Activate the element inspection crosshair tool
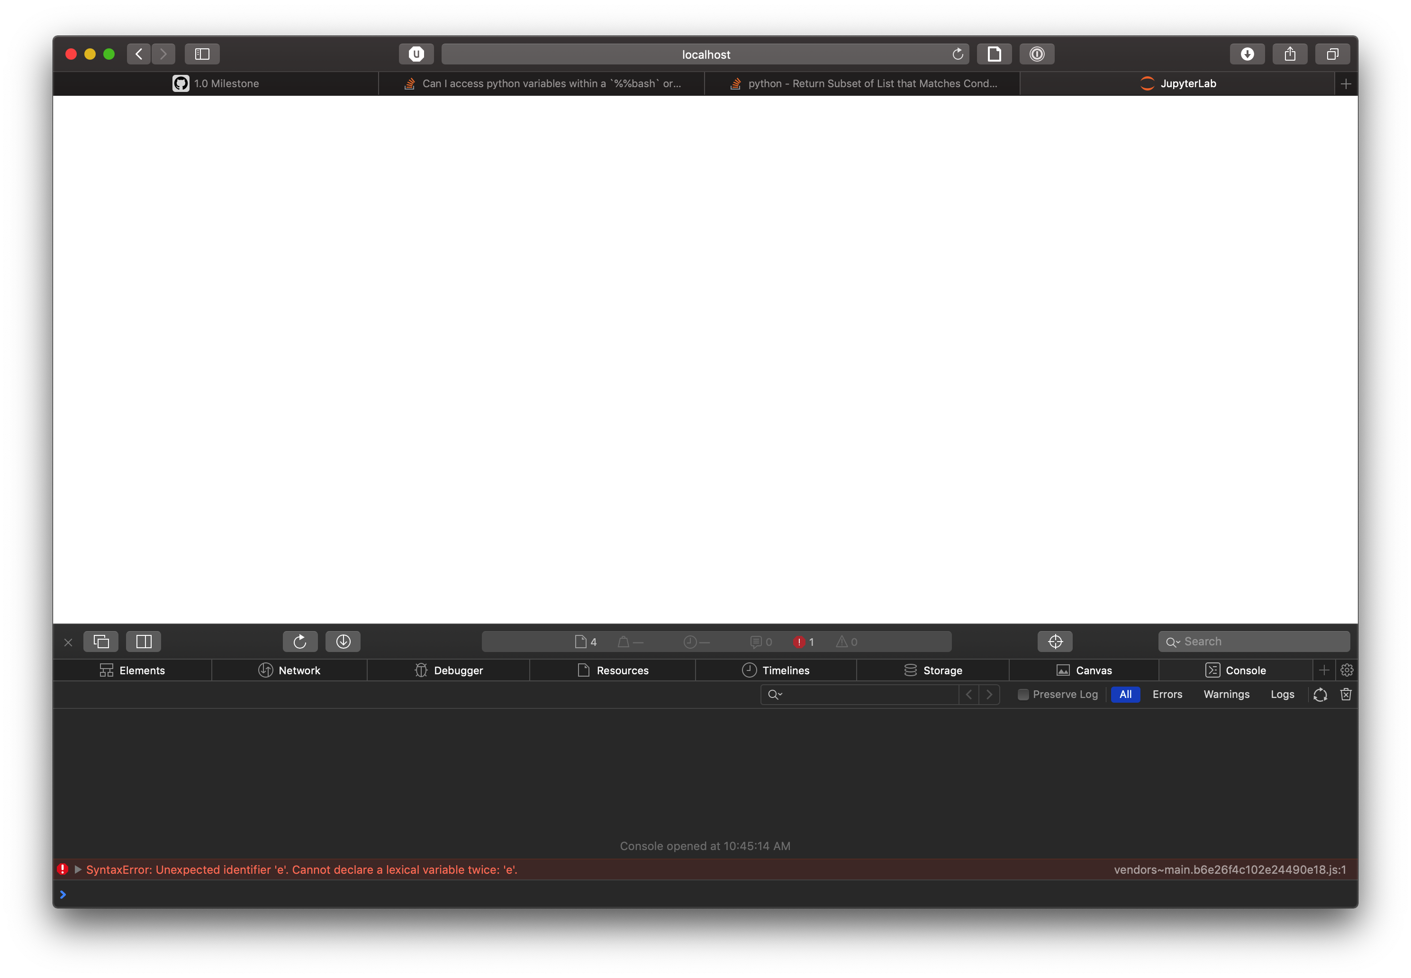 (1054, 641)
